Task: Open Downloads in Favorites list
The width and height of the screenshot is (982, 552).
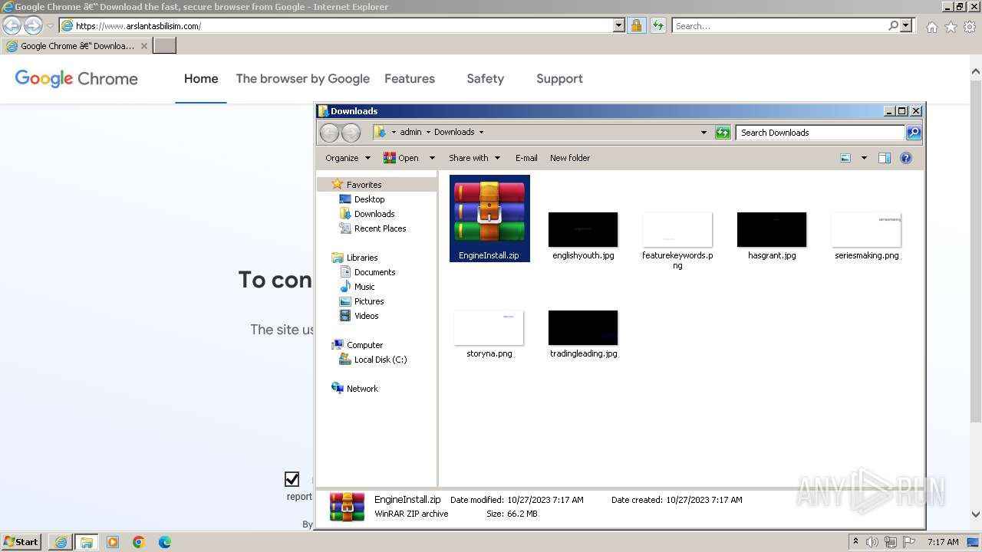Action: (x=374, y=214)
